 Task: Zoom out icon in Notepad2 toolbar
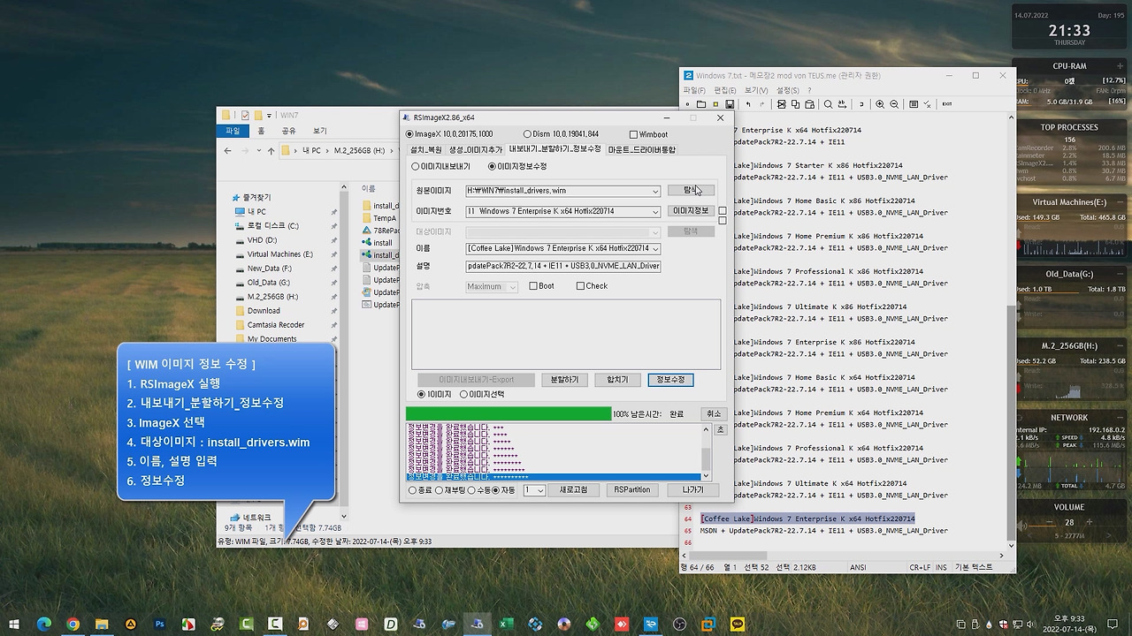pos(894,104)
